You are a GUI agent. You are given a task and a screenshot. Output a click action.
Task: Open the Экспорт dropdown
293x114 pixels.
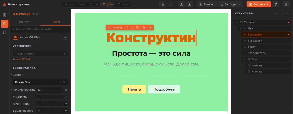point(230,4)
